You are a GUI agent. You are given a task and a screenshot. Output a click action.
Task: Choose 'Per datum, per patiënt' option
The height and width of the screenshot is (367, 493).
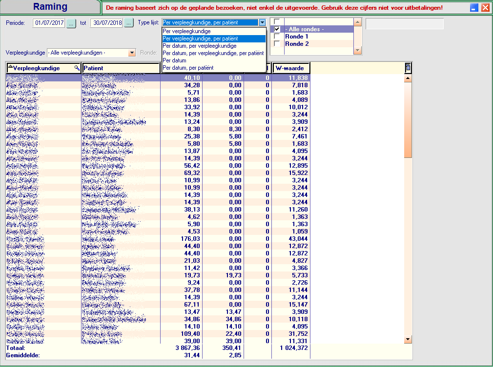tap(188, 68)
